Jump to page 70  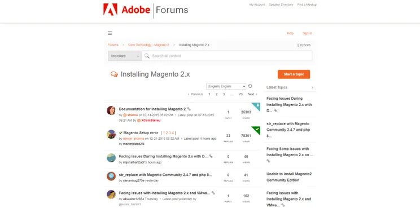(x=240, y=94)
